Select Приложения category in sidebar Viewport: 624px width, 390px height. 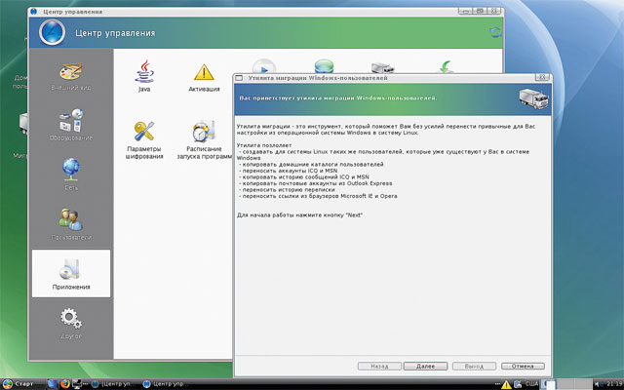pos(71,273)
